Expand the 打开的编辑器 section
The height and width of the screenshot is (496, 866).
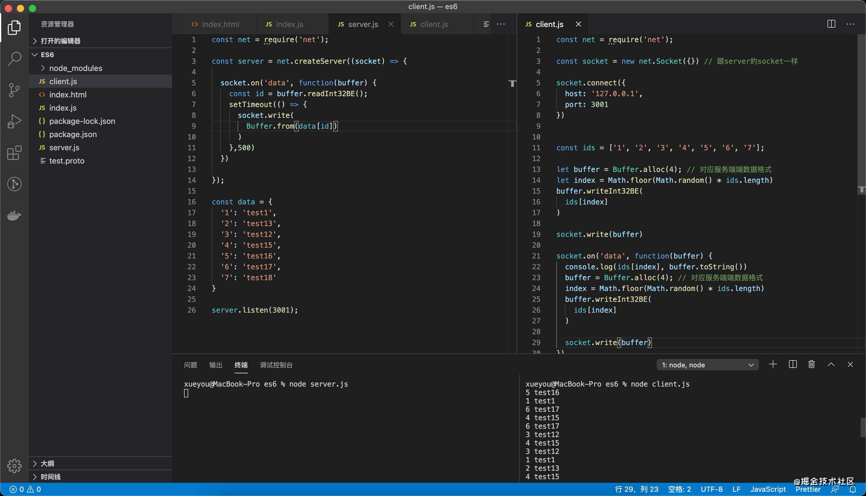click(x=100, y=41)
